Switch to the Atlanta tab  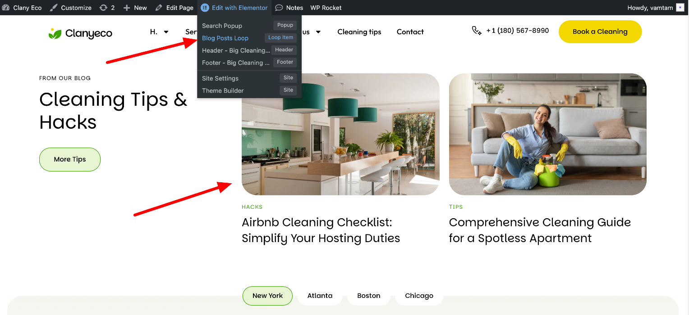[320, 296]
